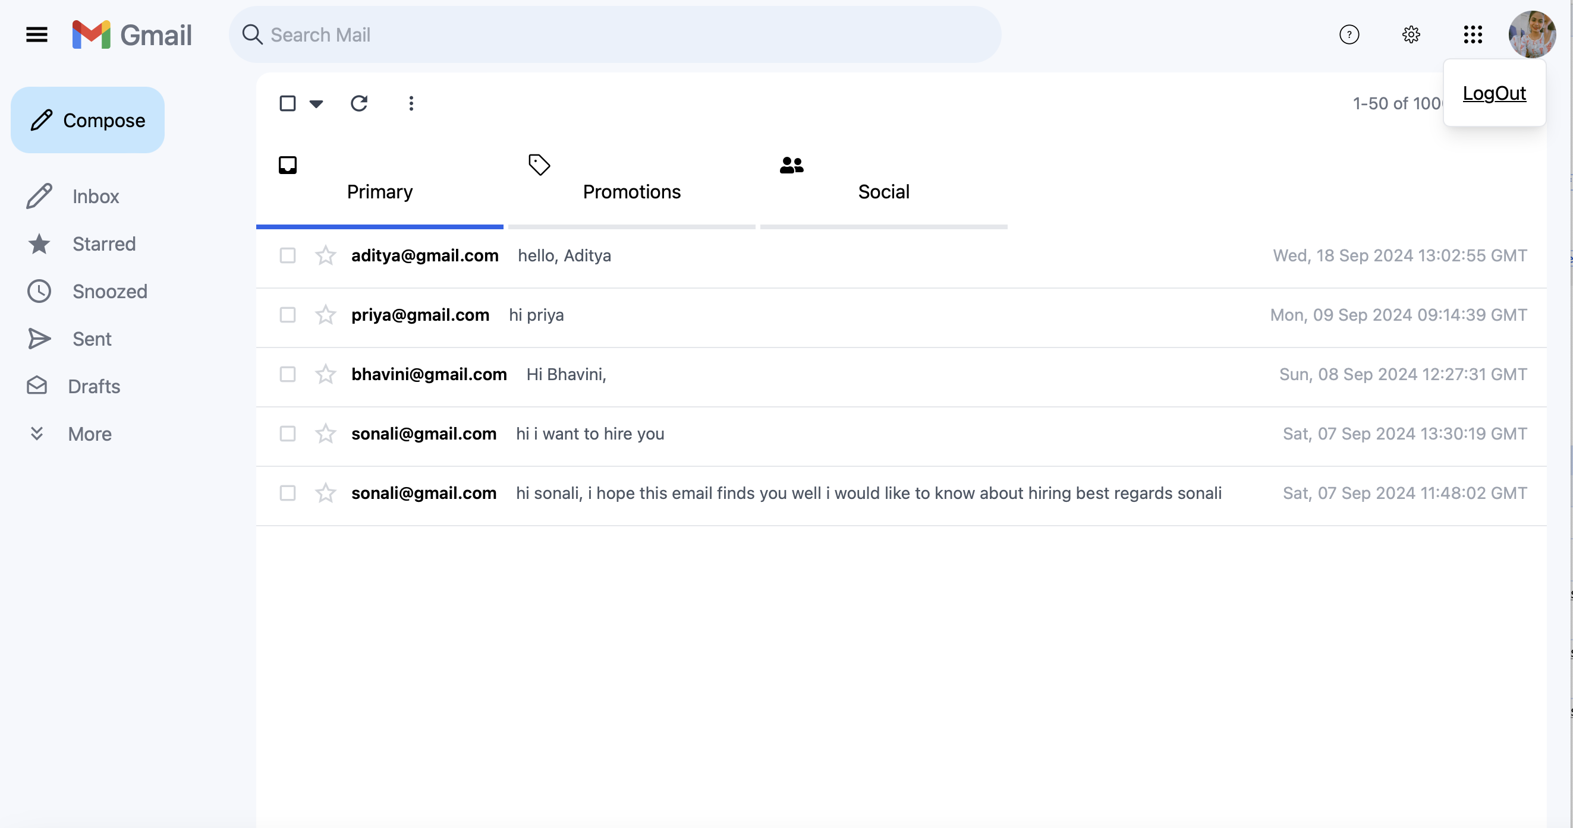Expand the More chevron in sidebar
The width and height of the screenshot is (1573, 828).
pos(37,434)
